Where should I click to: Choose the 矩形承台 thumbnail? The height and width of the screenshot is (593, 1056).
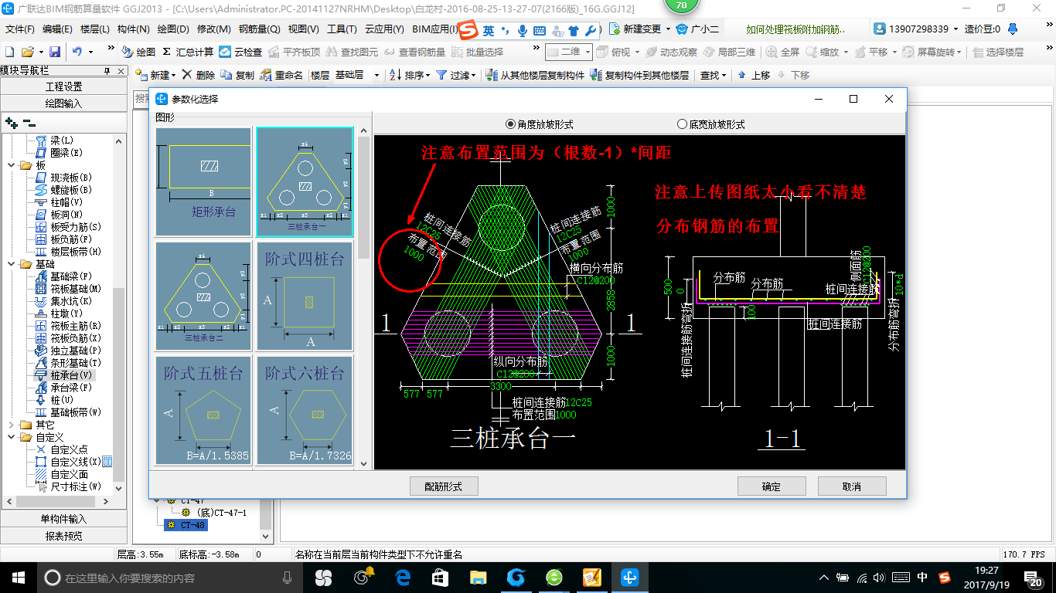(203, 182)
